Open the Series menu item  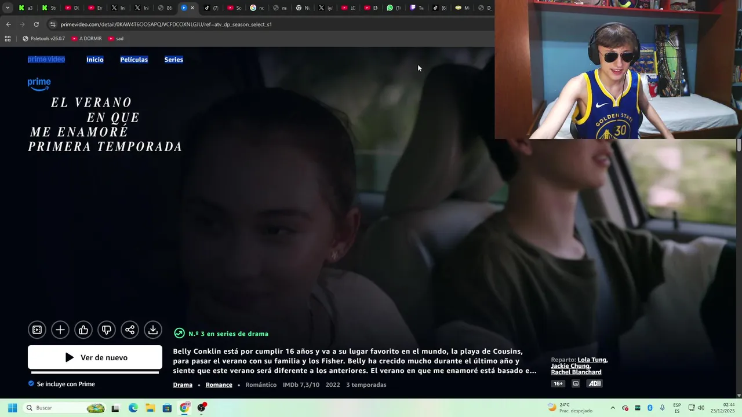(173, 60)
